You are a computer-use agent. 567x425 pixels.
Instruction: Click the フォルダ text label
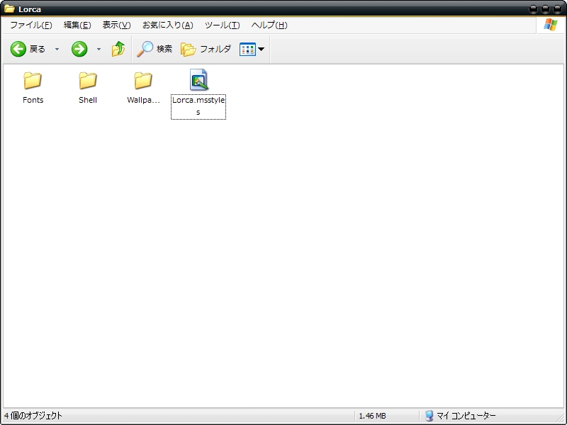pos(215,49)
